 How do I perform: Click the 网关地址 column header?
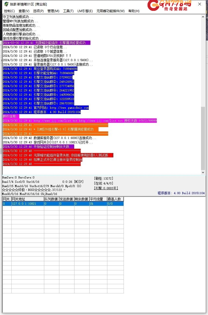point(28,199)
